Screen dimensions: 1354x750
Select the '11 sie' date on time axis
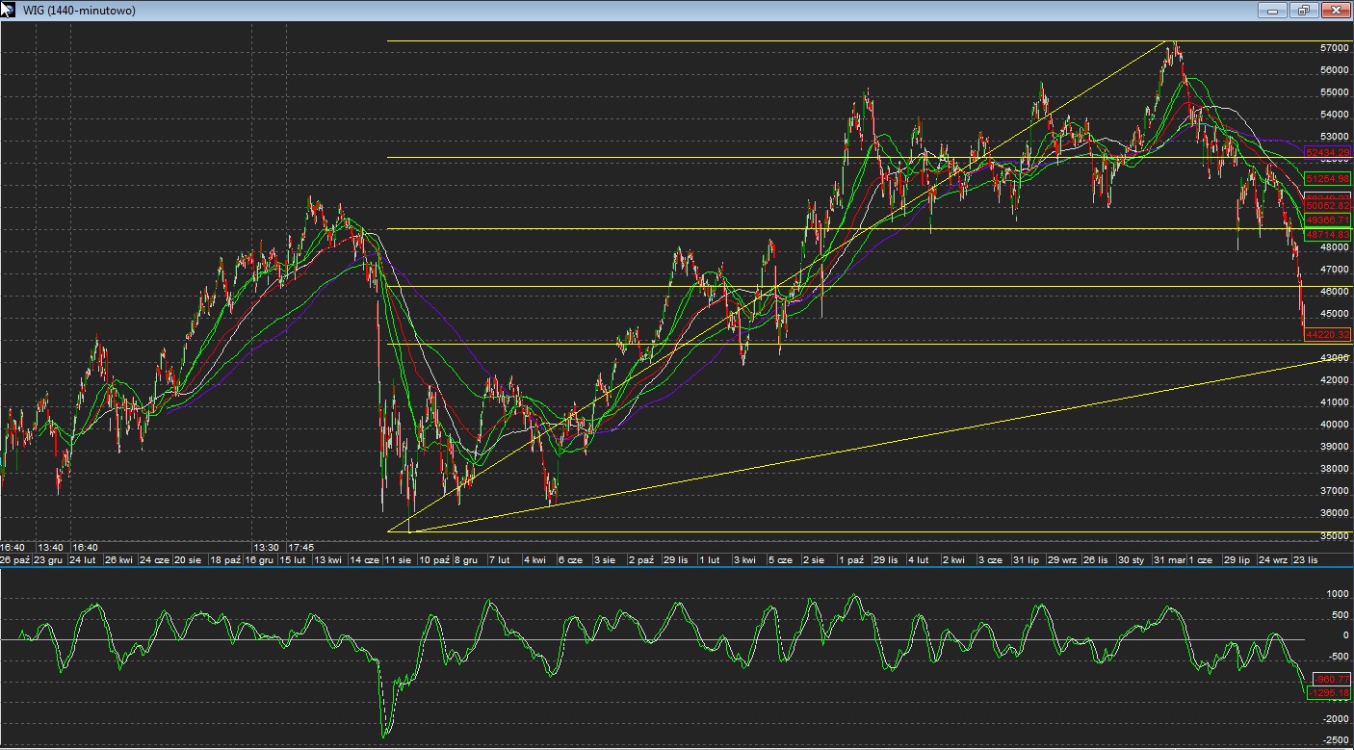tap(398, 559)
